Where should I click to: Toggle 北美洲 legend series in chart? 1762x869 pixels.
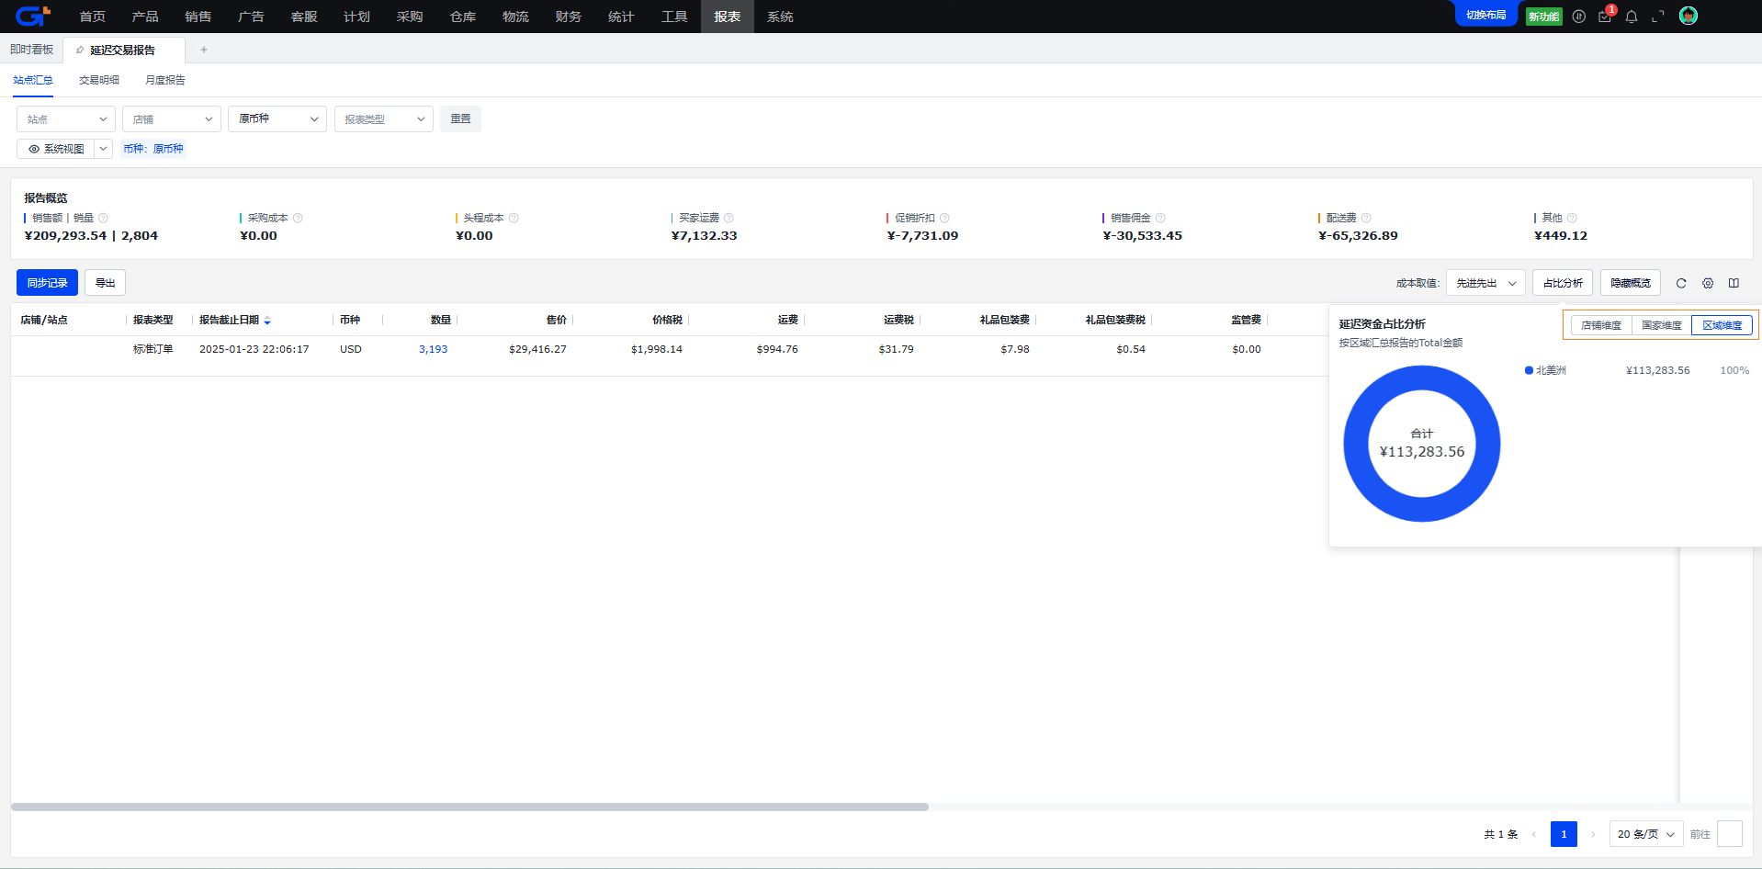(1546, 370)
